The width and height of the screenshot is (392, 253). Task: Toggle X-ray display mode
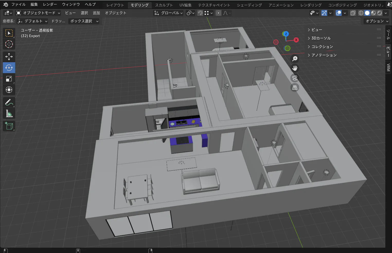click(x=353, y=13)
